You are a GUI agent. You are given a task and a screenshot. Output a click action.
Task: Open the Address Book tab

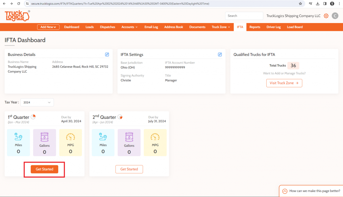(x=174, y=27)
